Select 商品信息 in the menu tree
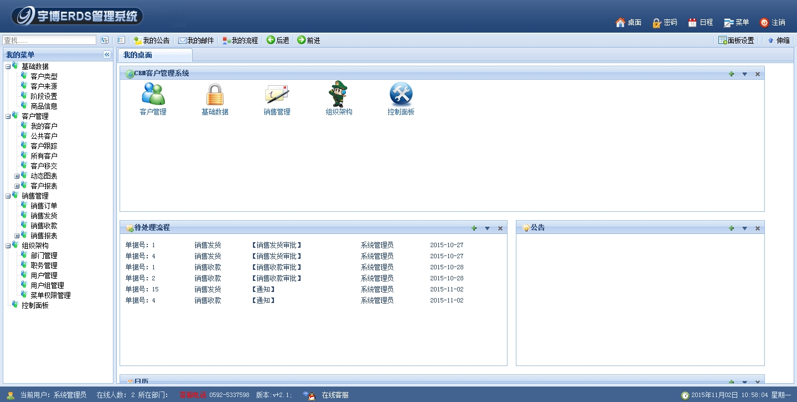797x402 pixels. (44, 107)
